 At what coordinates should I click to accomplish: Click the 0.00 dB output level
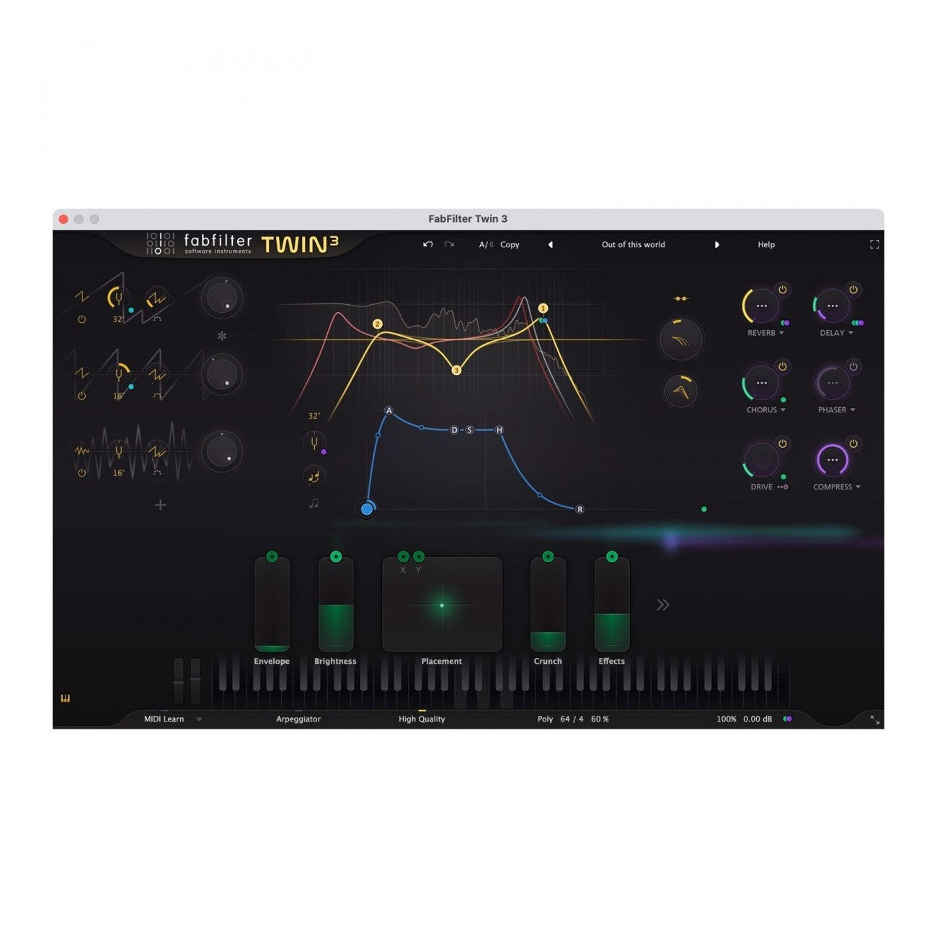(758, 719)
